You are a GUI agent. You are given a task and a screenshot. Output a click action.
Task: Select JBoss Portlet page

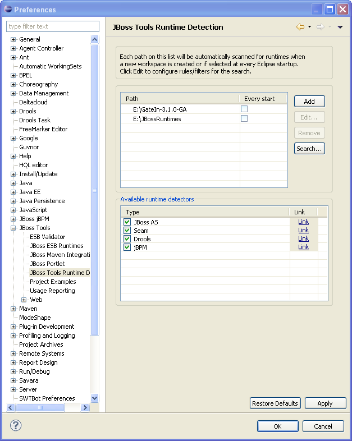[47, 264]
